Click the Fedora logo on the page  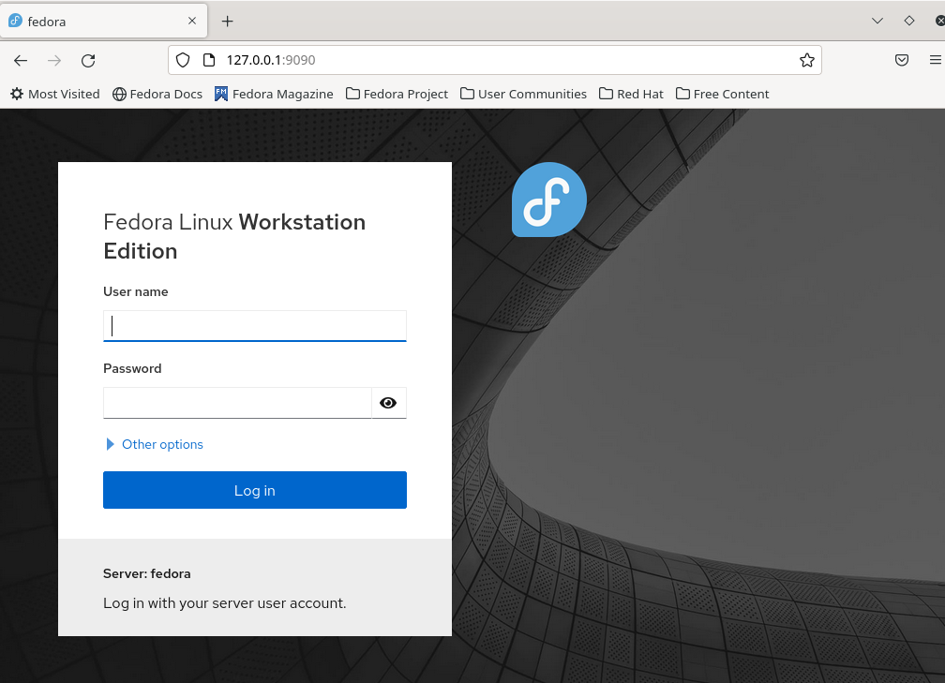(548, 200)
